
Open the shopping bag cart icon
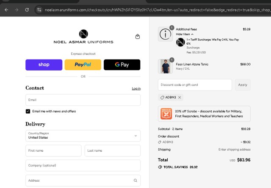[138, 36]
